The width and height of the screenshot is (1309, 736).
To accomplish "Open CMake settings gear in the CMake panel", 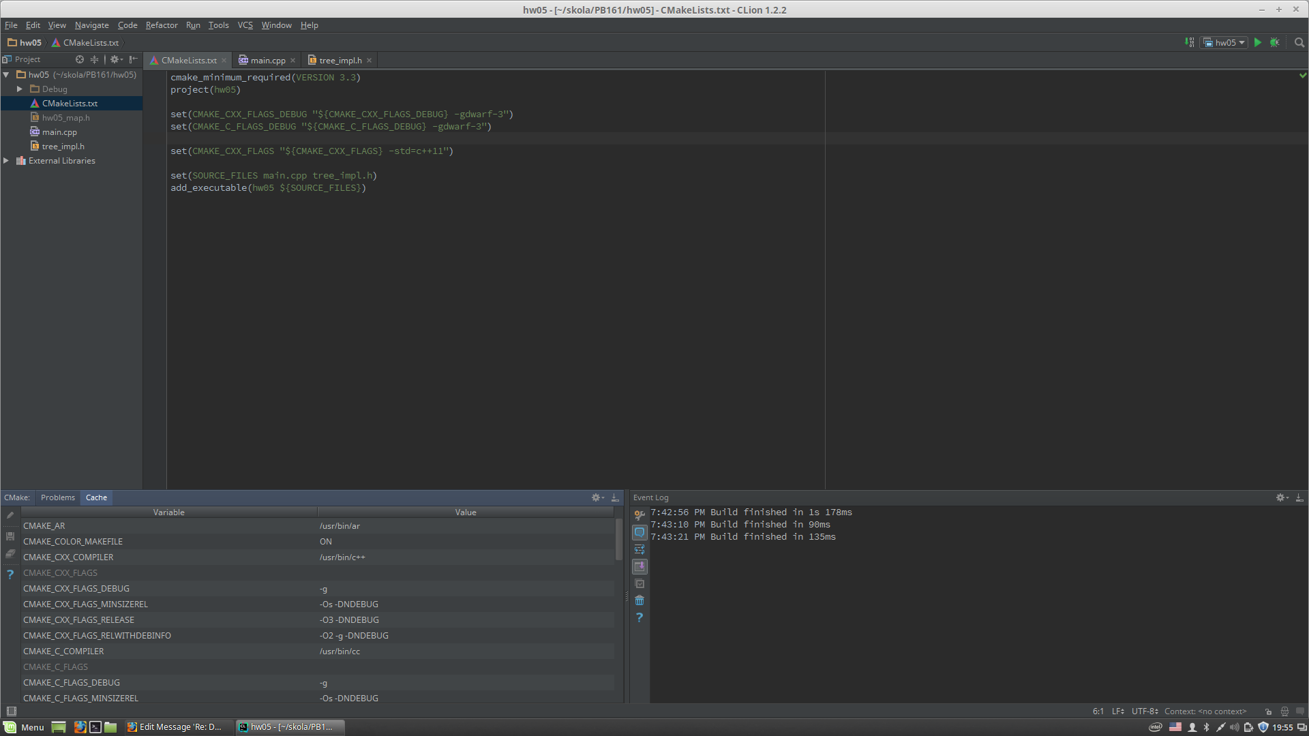I will point(597,497).
